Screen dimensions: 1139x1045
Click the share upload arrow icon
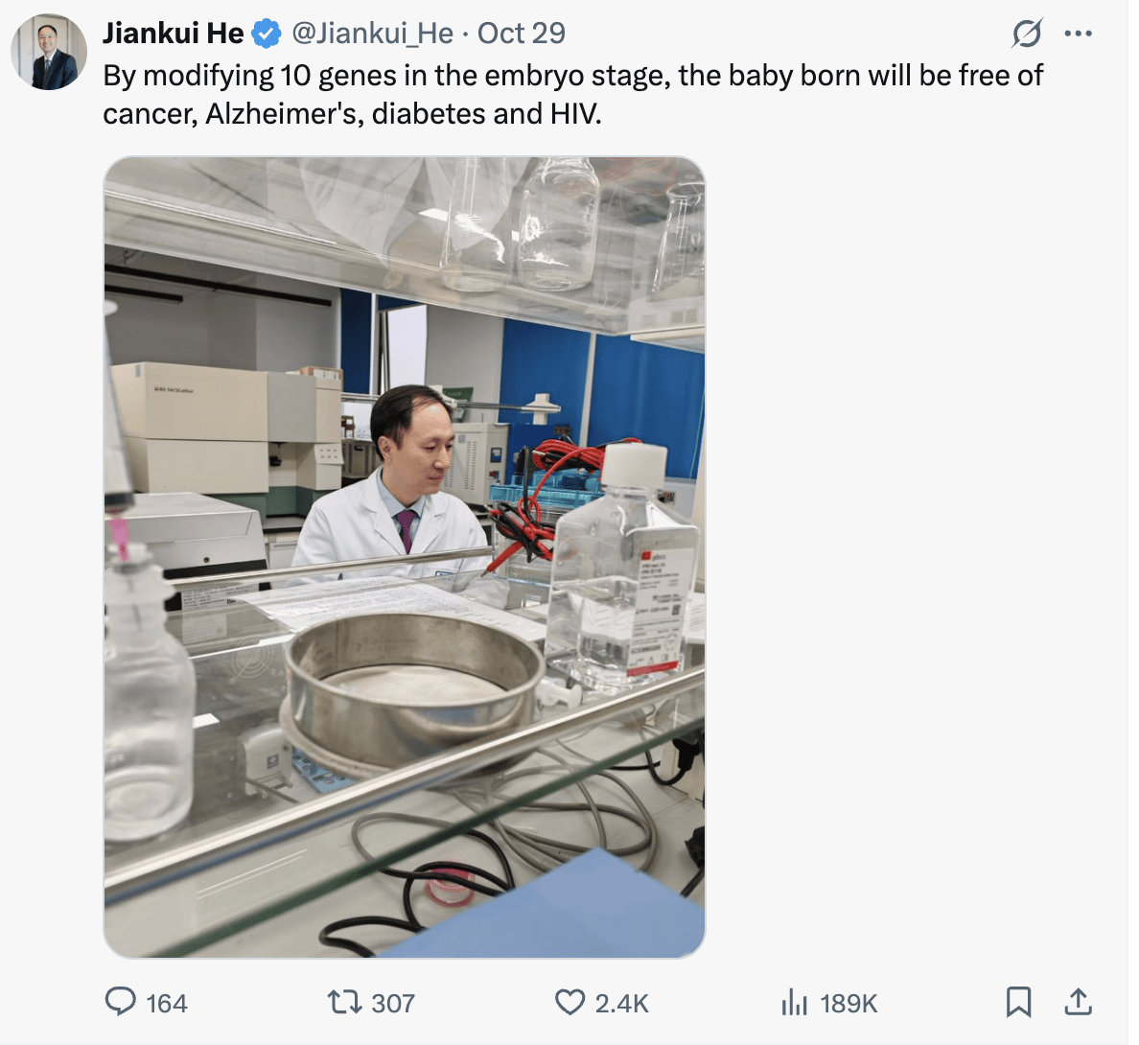pyautogui.click(x=1079, y=1002)
